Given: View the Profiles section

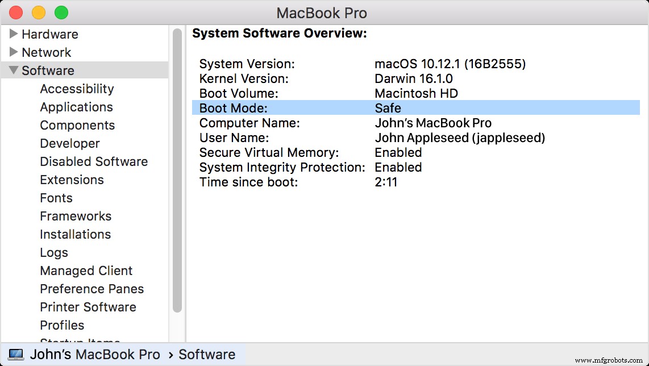Looking at the screenshot, I should tap(62, 325).
